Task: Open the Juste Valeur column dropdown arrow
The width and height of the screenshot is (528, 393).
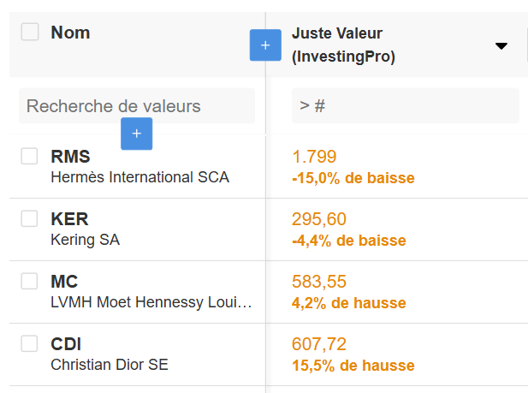Action: pyautogui.click(x=501, y=46)
